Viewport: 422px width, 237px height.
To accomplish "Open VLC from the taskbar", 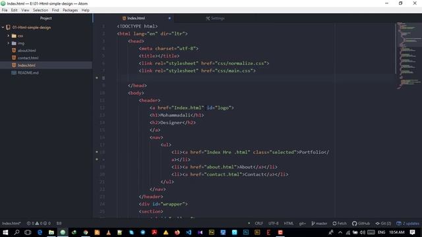I will pyautogui.click(x=108, y=232).
